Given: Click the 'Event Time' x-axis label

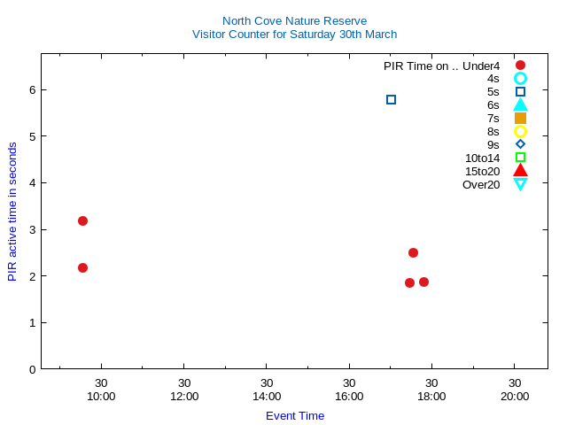Looking at the screenshot, I should [295, 415].
